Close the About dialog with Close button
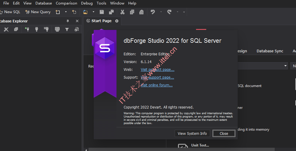Screen dimensions: 296x151 [x=224, y=134]
